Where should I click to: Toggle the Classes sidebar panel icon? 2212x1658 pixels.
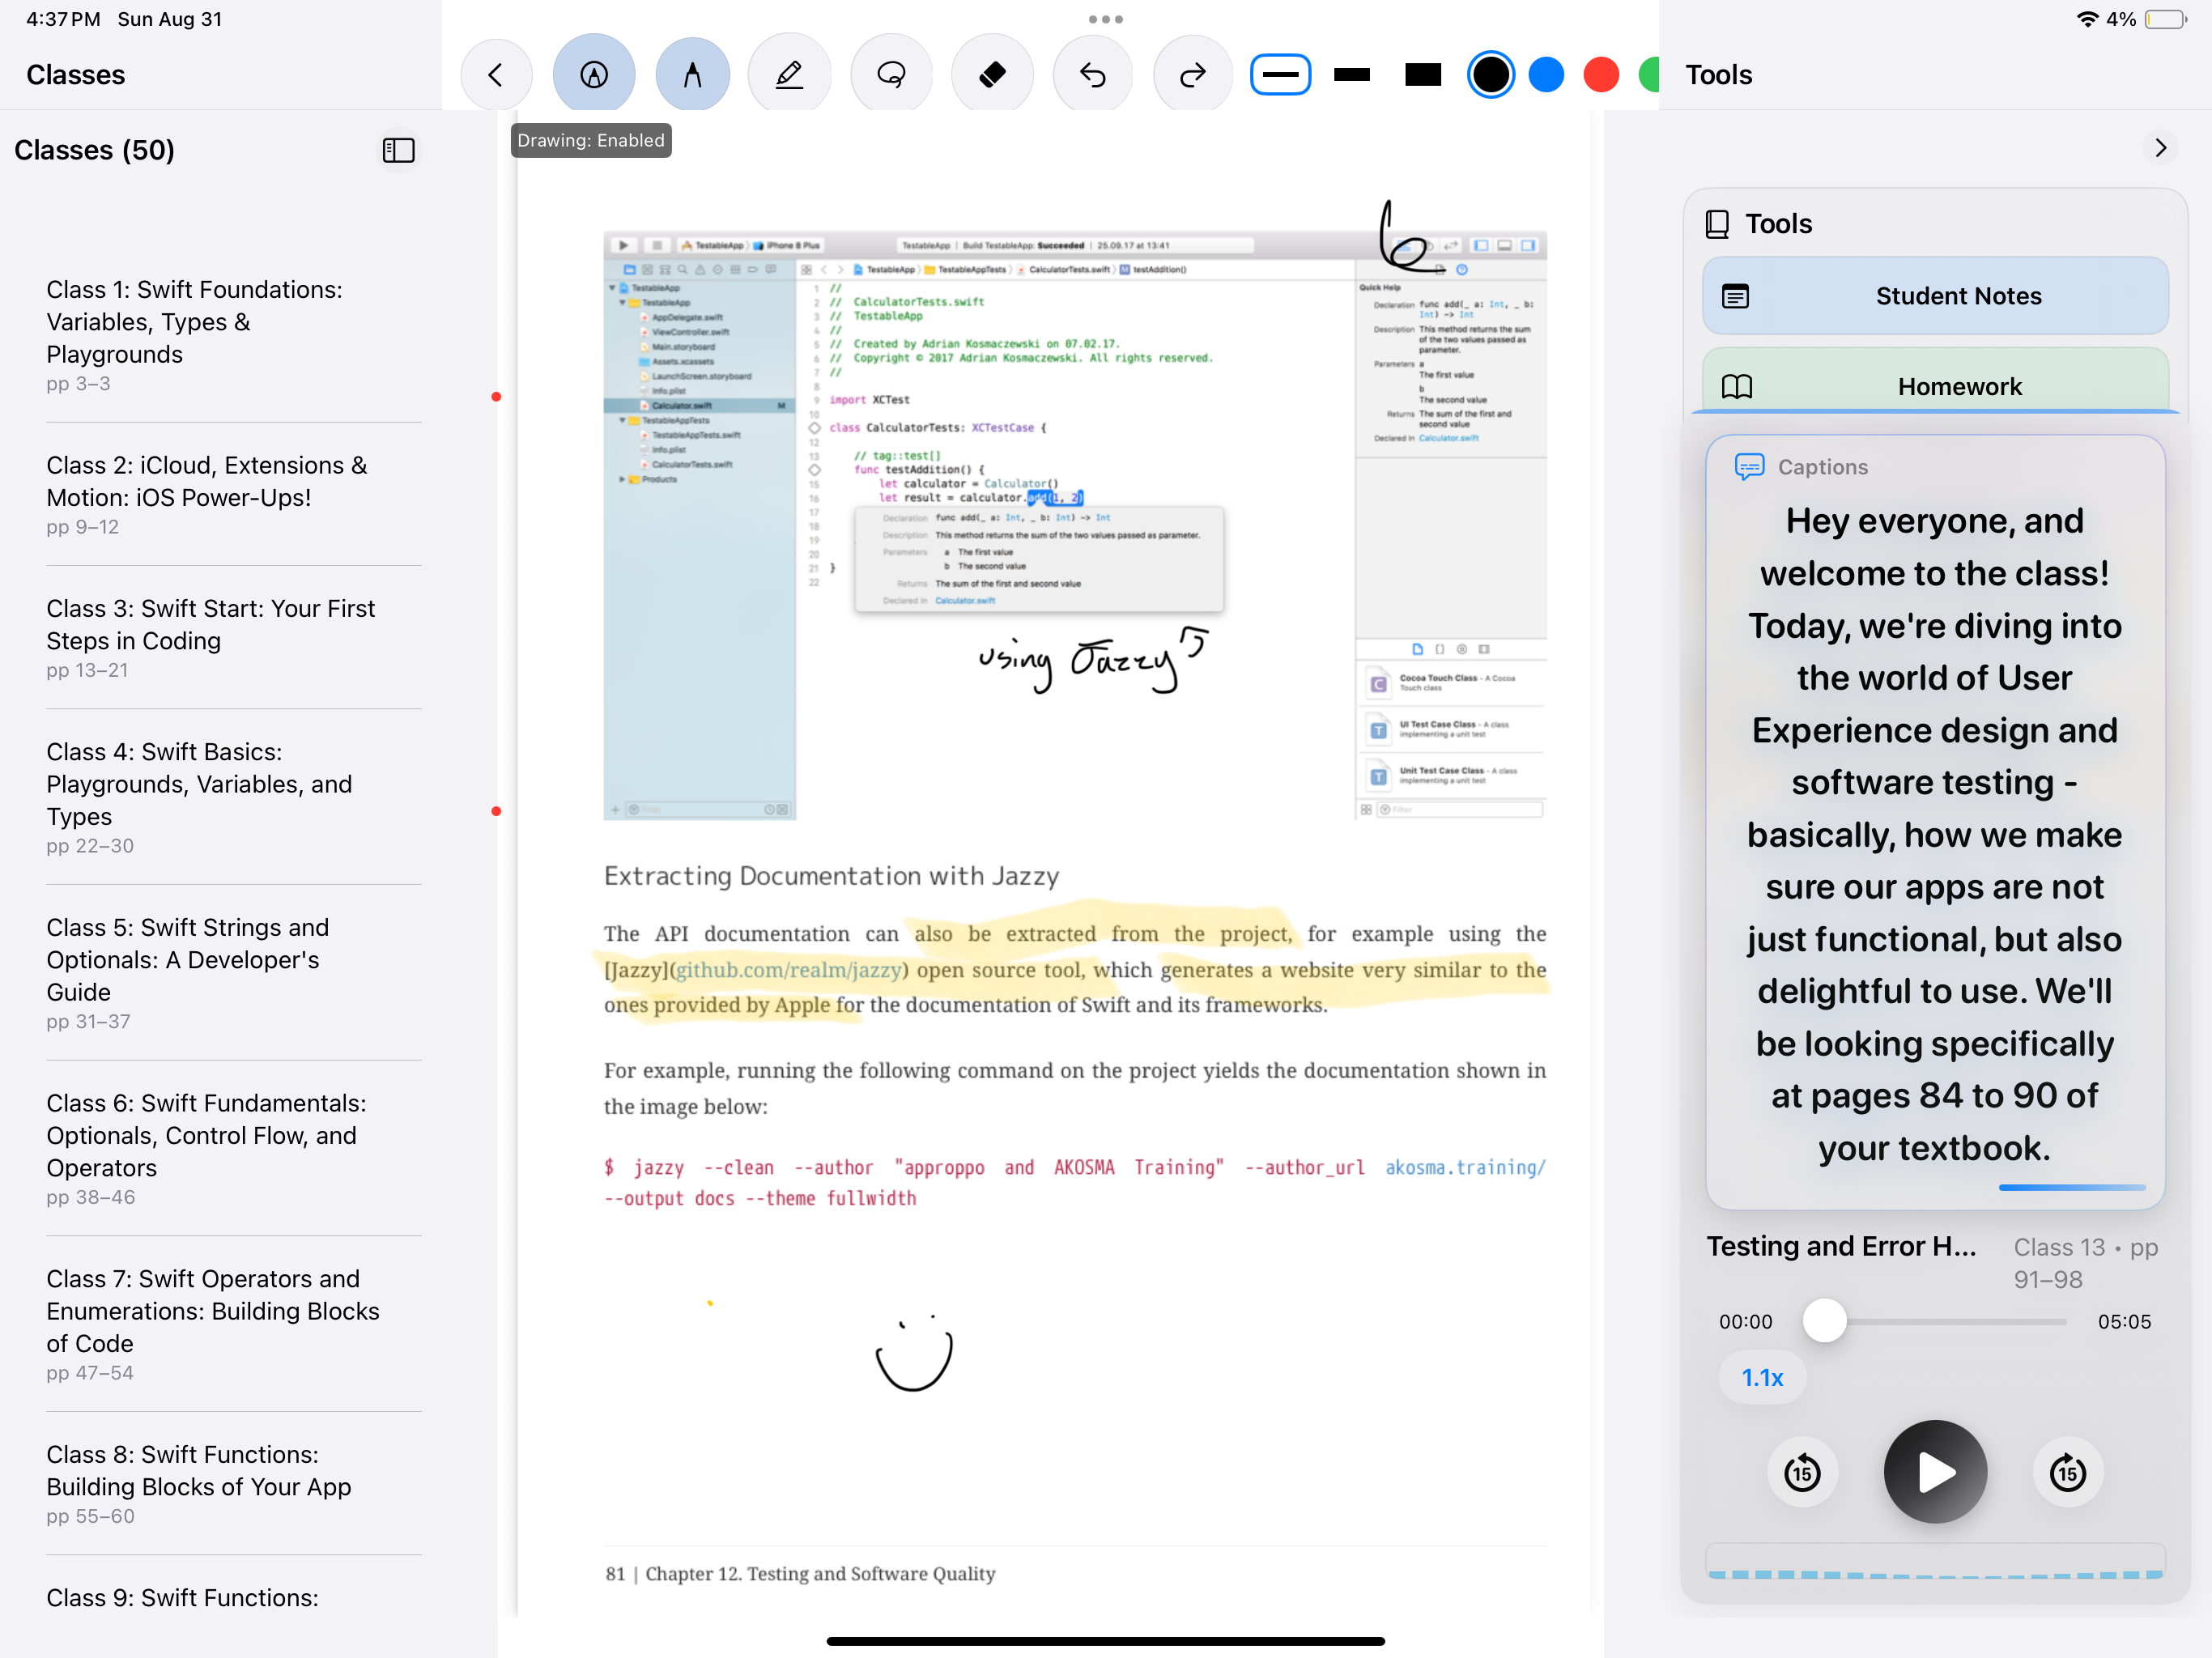[x=398, y=150]
